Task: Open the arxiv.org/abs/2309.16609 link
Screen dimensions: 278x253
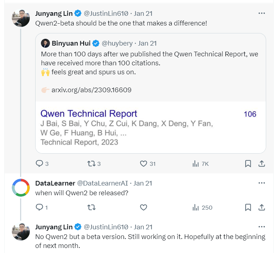Action: tap(91, 90)
